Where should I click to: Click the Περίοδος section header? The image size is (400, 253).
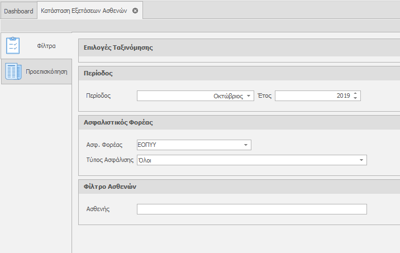click(x=98, y=73)
